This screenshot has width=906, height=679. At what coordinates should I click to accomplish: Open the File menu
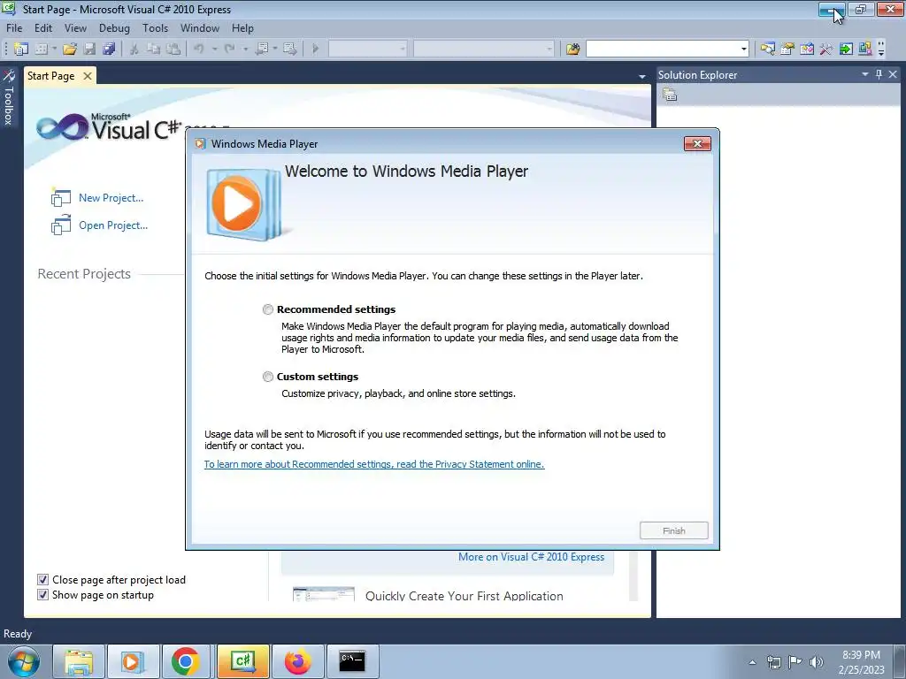14,27
